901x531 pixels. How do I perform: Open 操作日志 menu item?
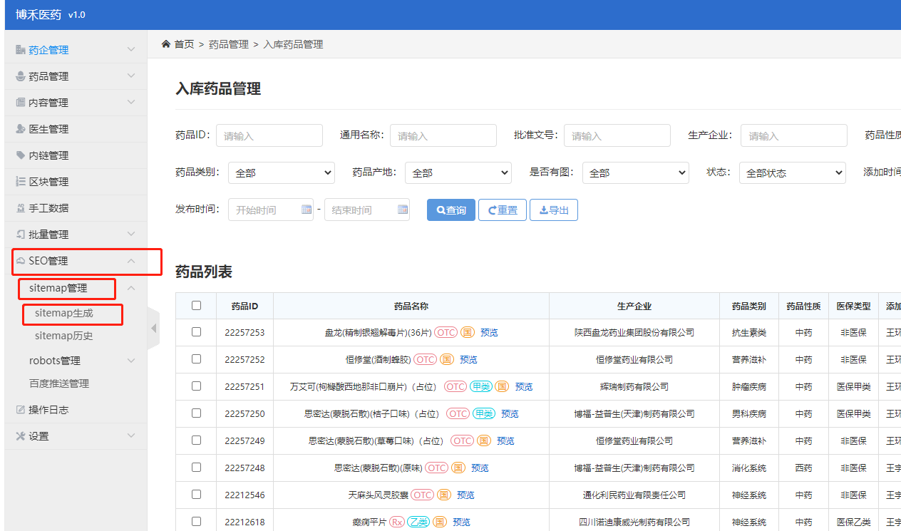click(x=48, y=410)
